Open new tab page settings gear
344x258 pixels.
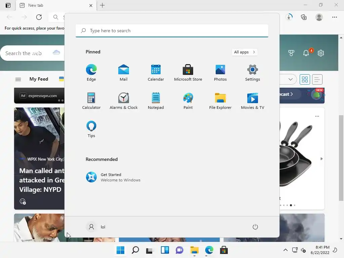point(321,53)
